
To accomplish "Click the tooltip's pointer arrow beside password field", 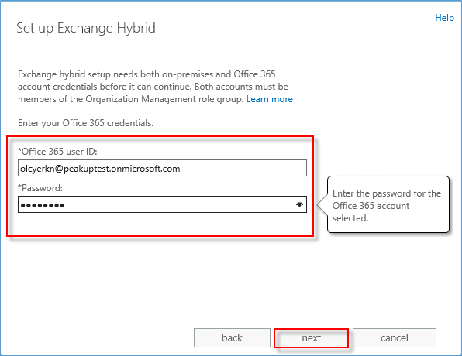I will [322, 205].
